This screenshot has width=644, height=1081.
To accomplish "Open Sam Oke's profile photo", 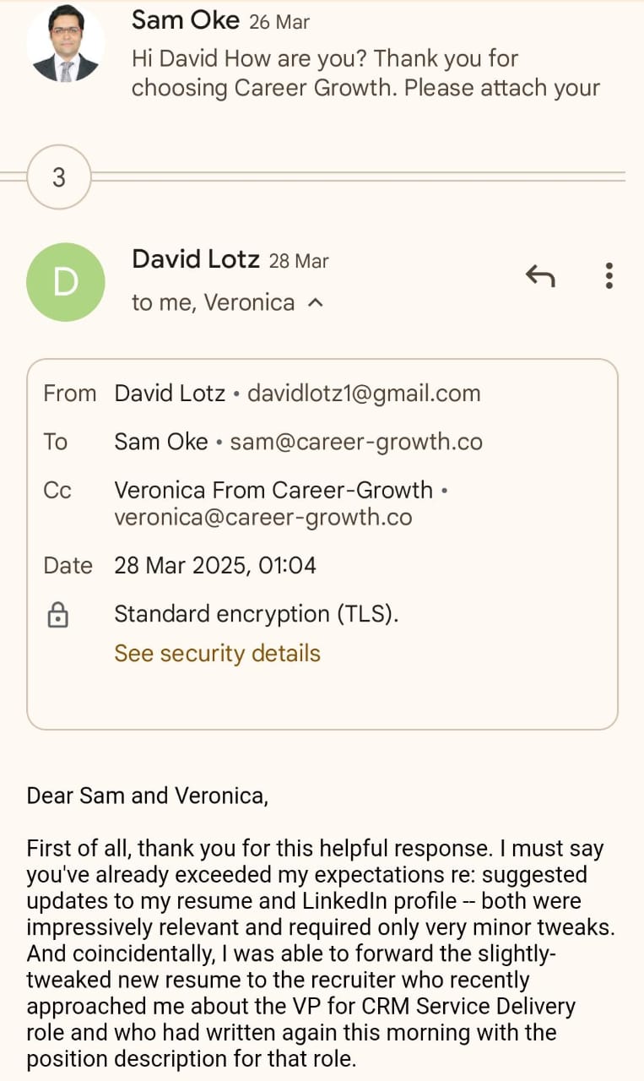I will click(66, 42).
